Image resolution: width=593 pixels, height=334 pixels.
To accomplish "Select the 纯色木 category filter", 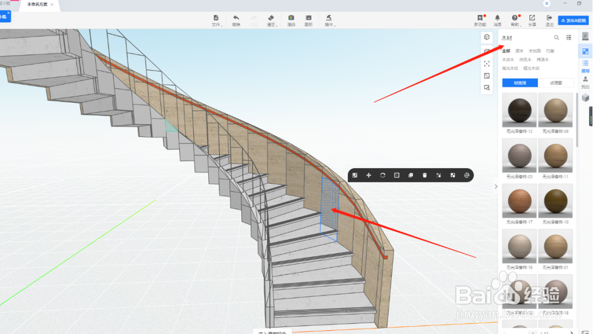I will [x=526, y=59].
